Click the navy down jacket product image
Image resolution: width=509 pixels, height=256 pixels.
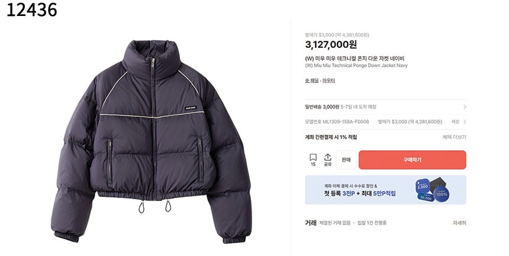point(152,142)
